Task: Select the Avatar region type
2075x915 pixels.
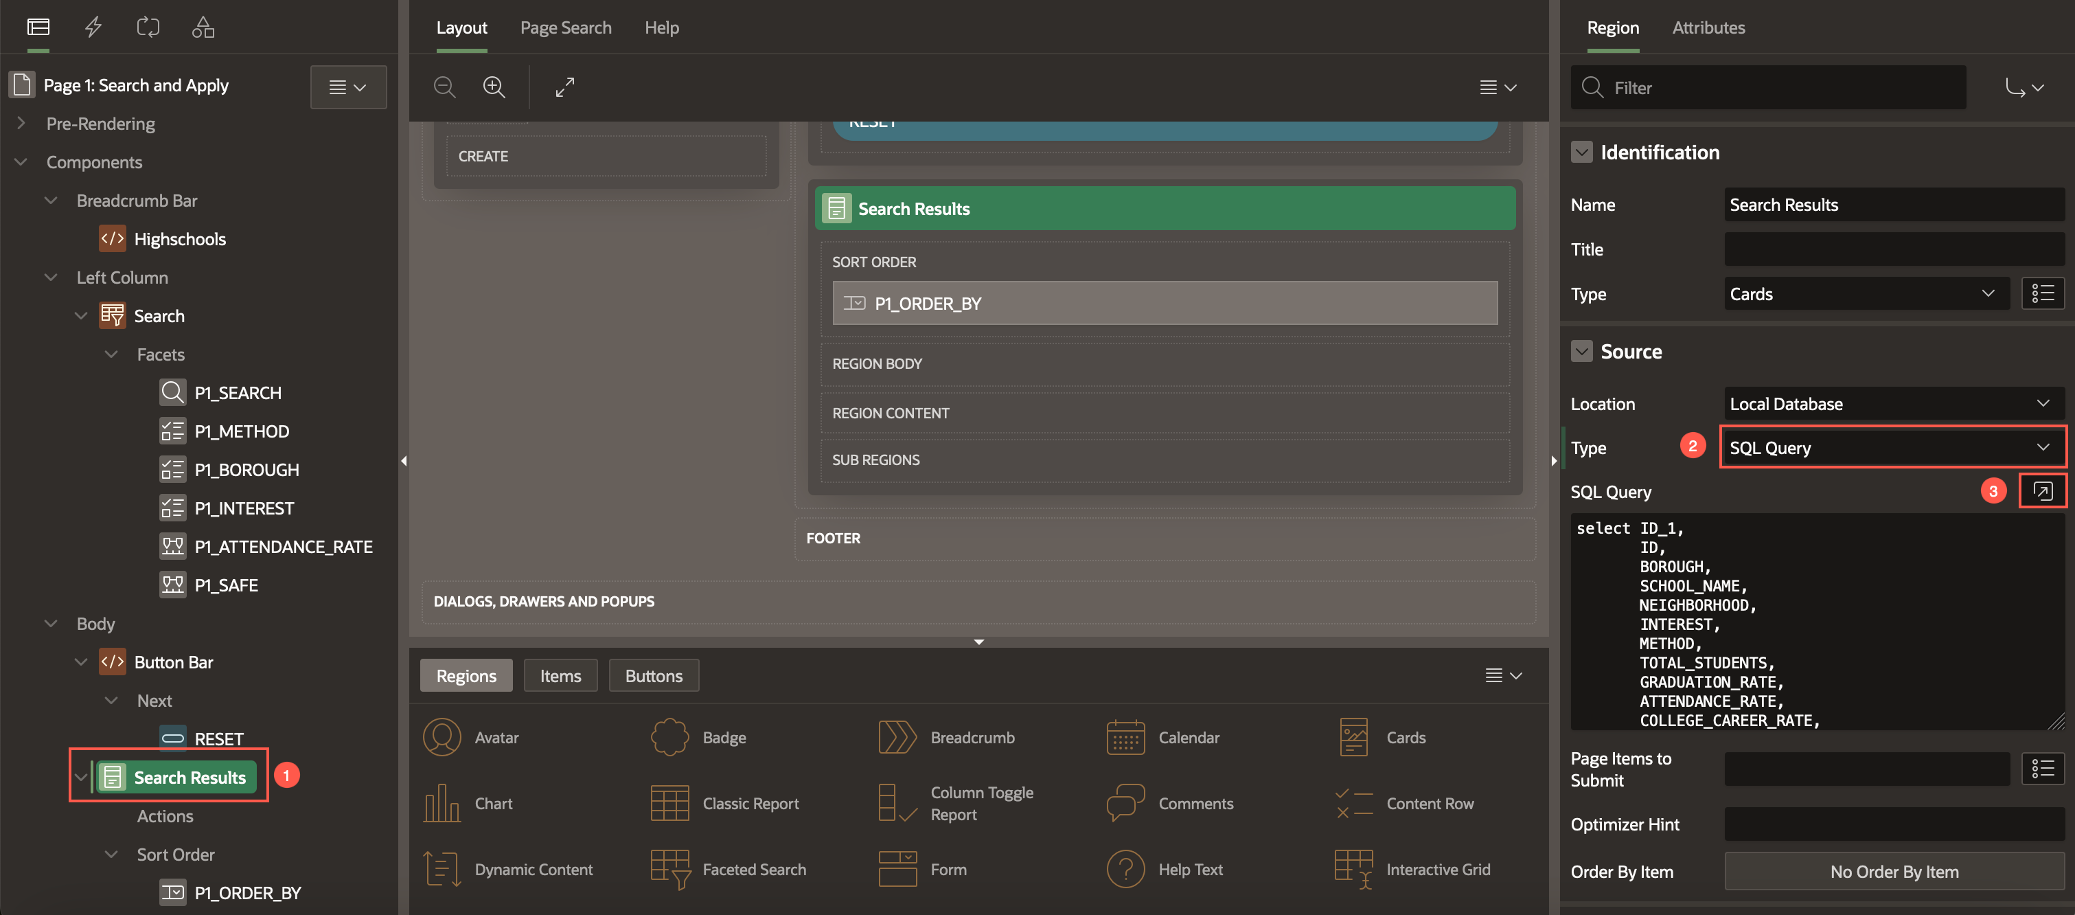Action: click(x=471, y=738)
